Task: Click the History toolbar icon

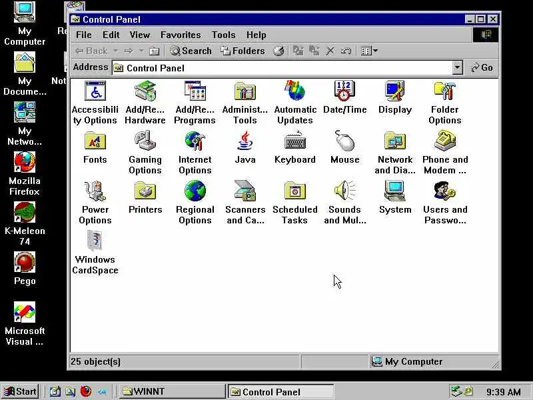Action: pyautogui.click(x=279, y=51)
